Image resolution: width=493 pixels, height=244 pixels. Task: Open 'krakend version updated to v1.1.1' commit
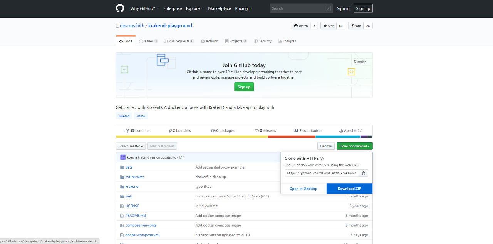click(161, 157)
